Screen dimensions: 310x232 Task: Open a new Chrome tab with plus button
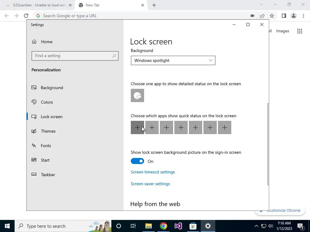(x=154, y=5)
